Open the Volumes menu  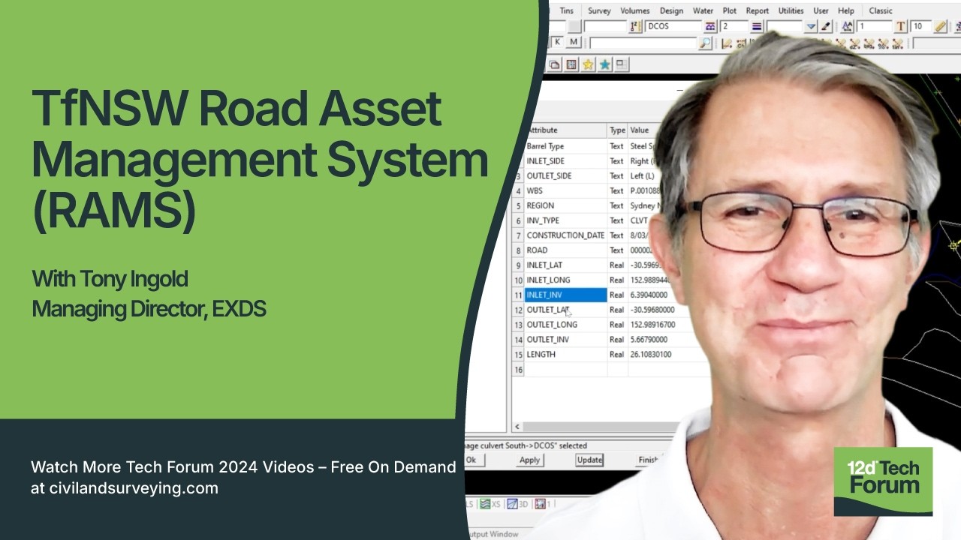(x=634, y=10)
